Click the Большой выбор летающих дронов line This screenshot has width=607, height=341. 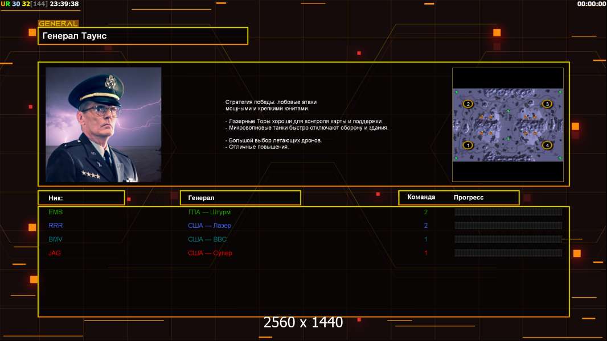point(274,140)
